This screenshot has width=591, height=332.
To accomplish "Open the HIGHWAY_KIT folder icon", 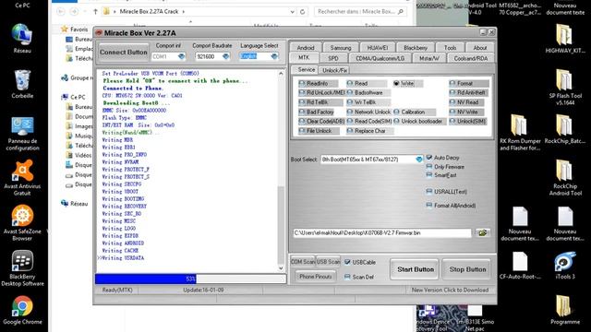I will (564, 39).
